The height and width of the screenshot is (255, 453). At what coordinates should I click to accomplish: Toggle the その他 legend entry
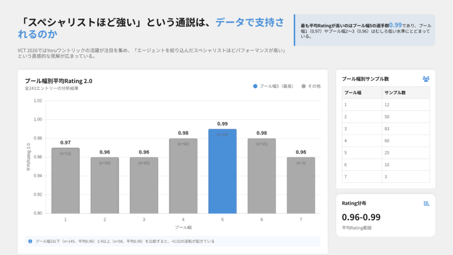pyautogui.click(x=311, y=86)
